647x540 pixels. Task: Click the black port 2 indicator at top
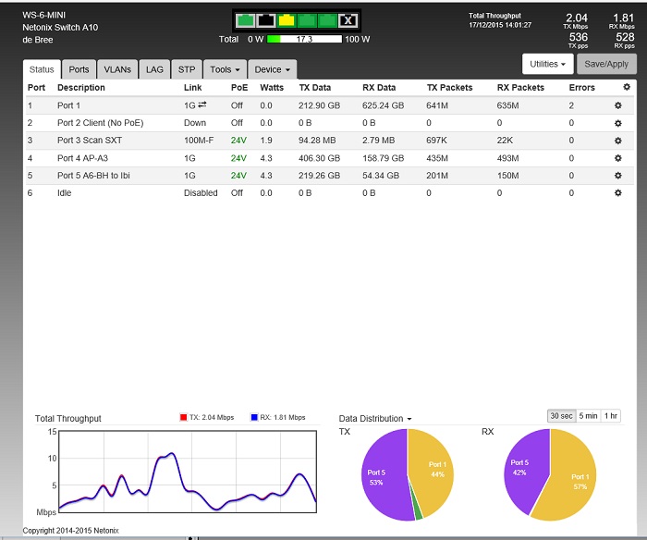tap(266, 20)
